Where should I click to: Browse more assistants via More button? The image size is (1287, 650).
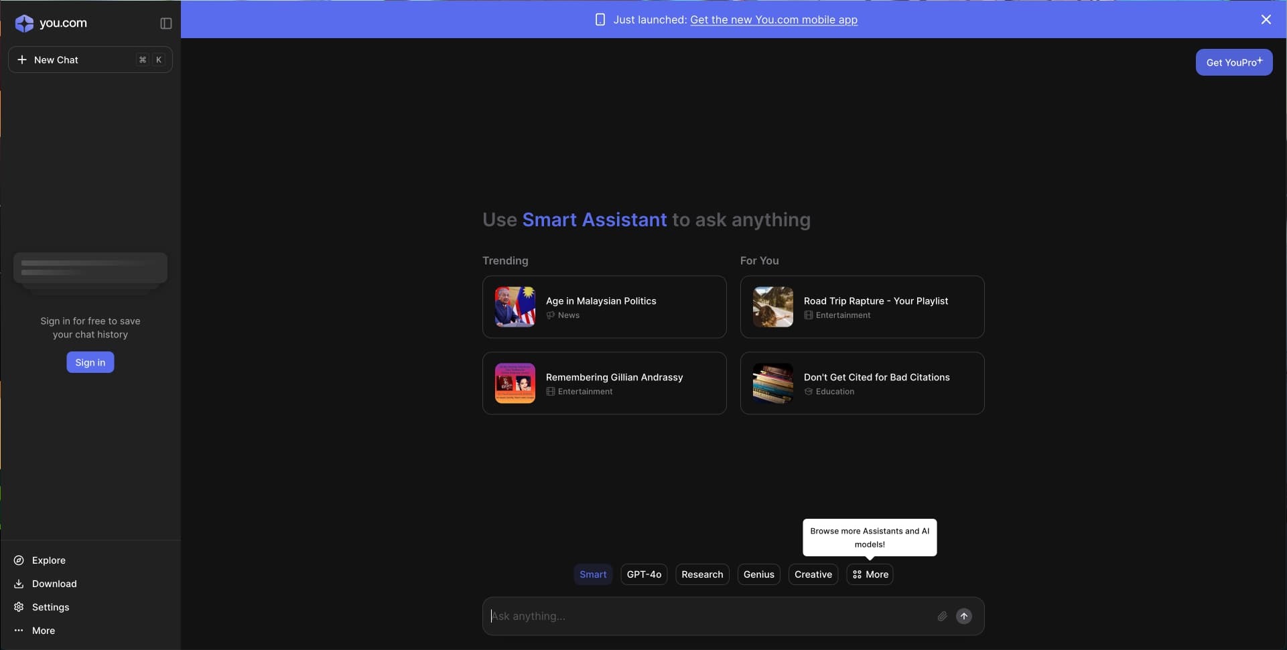pyautogui.click(x=870, y=574)
